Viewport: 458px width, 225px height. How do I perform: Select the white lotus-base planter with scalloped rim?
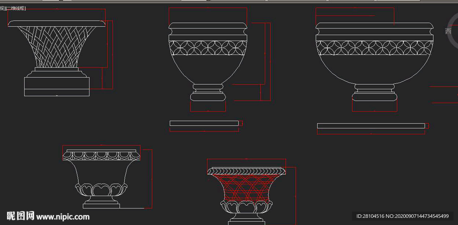click(x=102, y=179)
